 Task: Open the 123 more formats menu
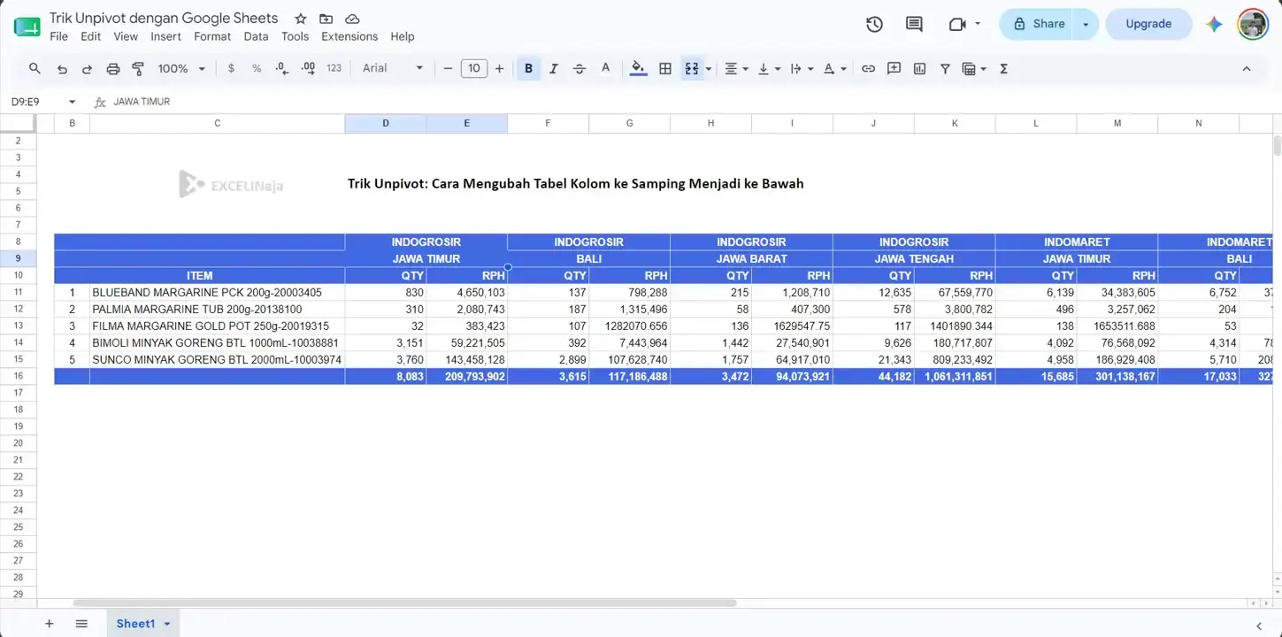click(x=334, y=68)
